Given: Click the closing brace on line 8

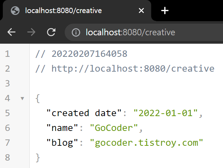Looking at the screenshot, I should [x=38, y=158].
